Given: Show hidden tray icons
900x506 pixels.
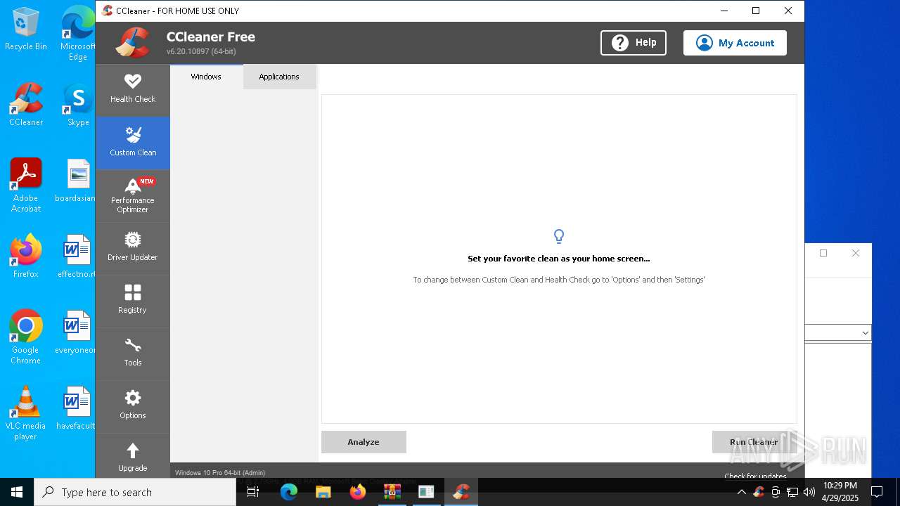Looking at the screenshot, I should point(741,492).
